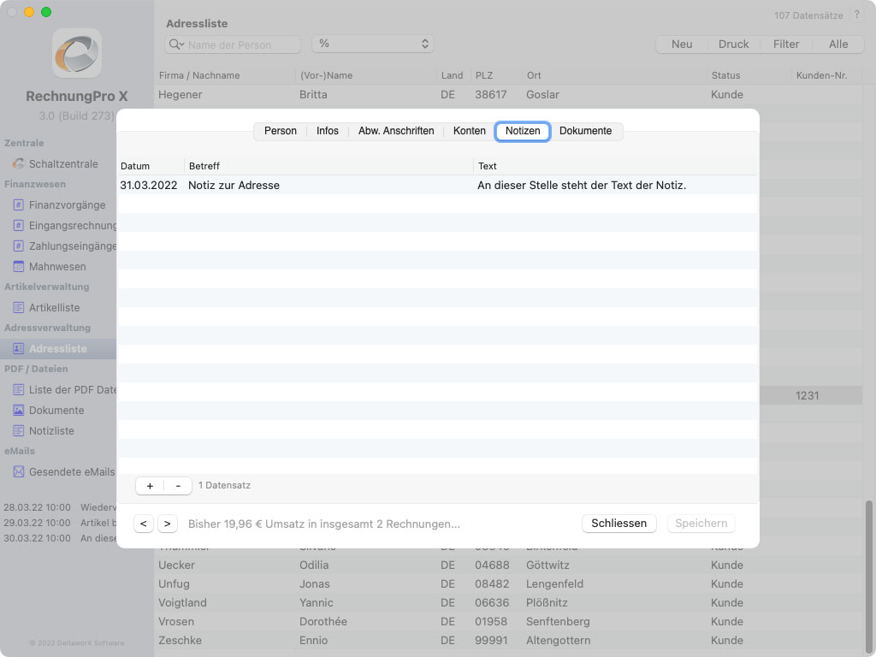Expand the percent filter dropdown
The image size is (876, 657).
[x=373, y=44]
